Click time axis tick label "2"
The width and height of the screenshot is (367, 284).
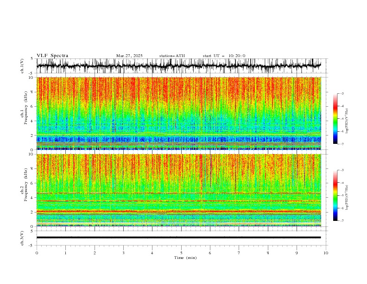pos(95,253)
